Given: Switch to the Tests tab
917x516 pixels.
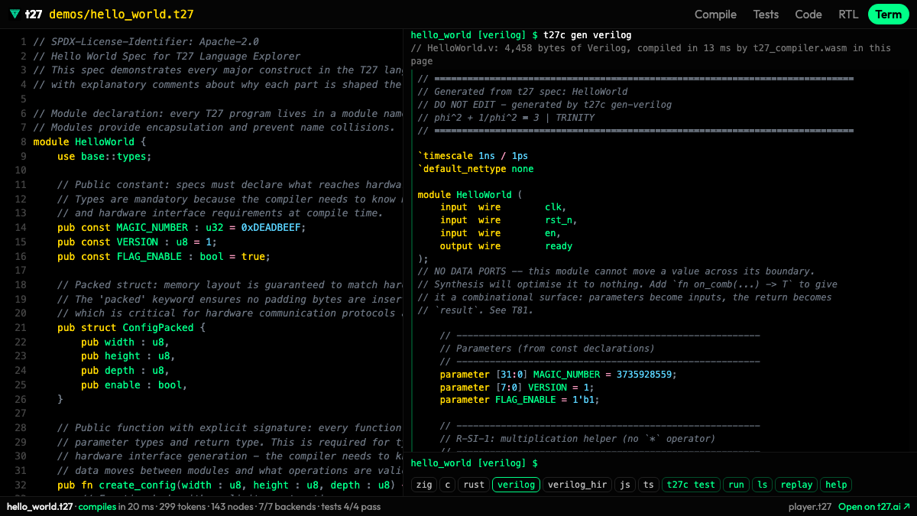Looking at the screenshot, I should tap(766, 15).
